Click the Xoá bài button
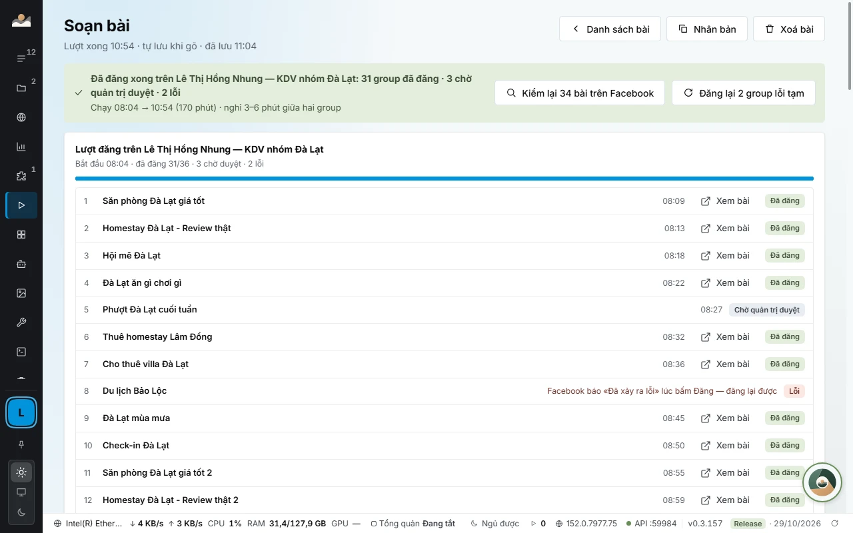This screenshot has width=853, height=533. (789, 29)
